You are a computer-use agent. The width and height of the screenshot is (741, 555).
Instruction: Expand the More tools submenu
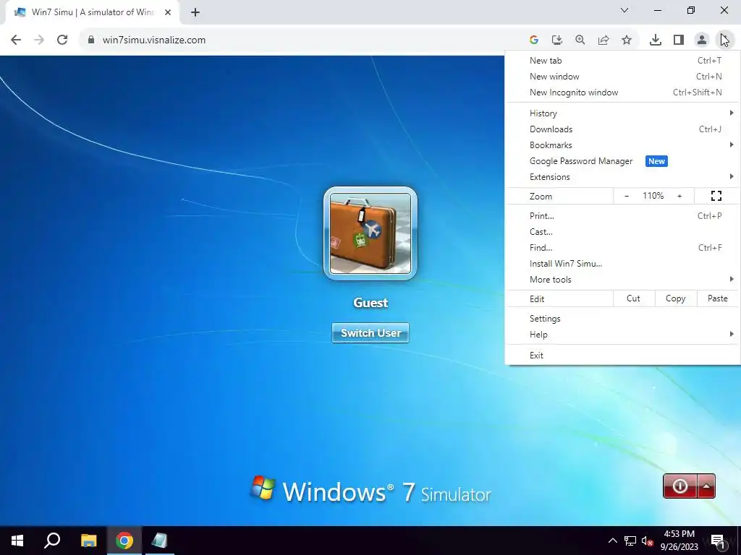(x=623, y=280)
